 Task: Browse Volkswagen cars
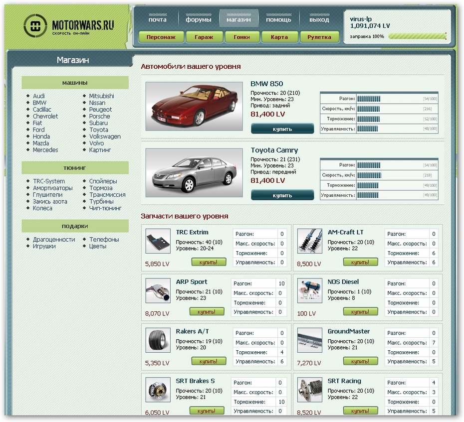[105, 137]
